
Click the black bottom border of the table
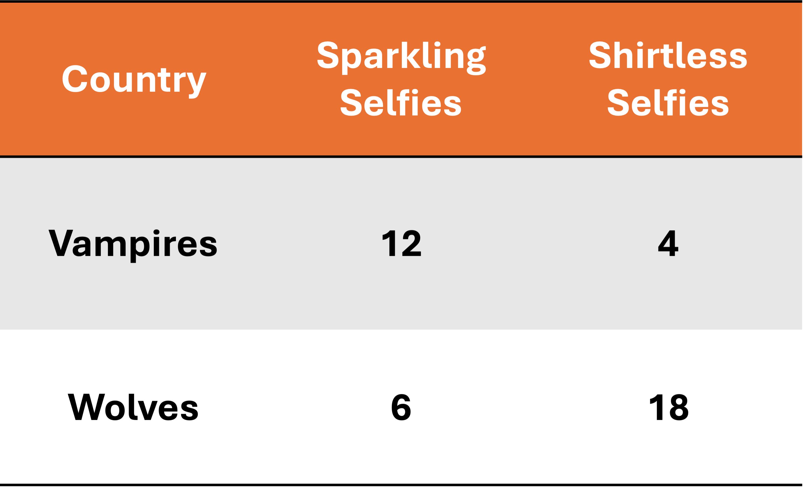click(x=401, y=485)
